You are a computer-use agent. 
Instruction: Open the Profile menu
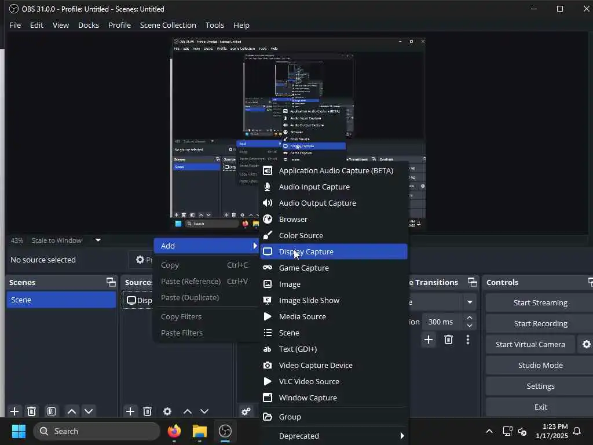click(x=119, y=25)
